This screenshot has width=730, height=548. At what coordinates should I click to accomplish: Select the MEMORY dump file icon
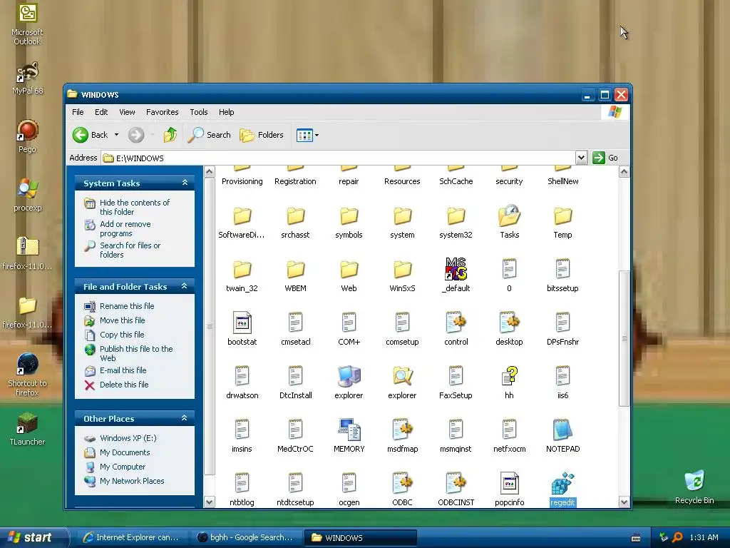coord(349,429)
